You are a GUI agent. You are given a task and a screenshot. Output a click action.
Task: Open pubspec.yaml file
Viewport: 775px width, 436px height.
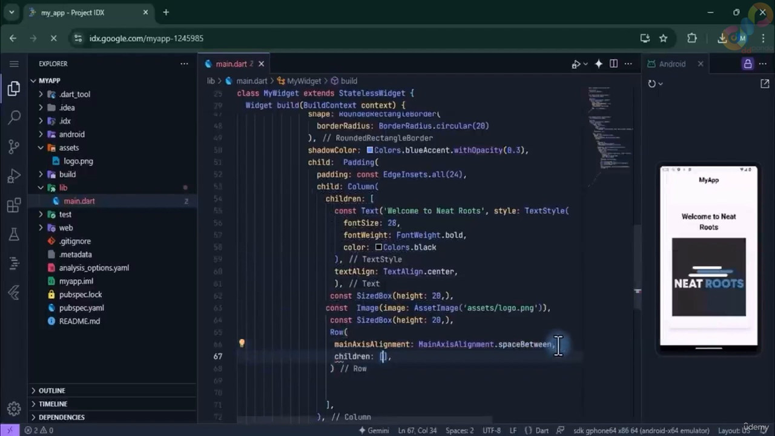tap(81, 308)
